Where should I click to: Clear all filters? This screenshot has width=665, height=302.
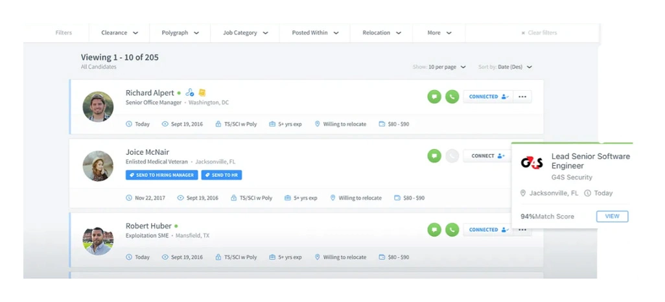(x=539, y=32)
